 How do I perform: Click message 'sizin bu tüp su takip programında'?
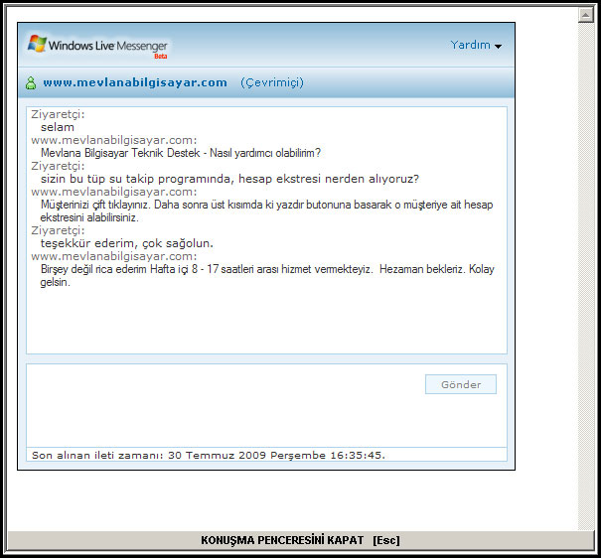tap(230, 179)
